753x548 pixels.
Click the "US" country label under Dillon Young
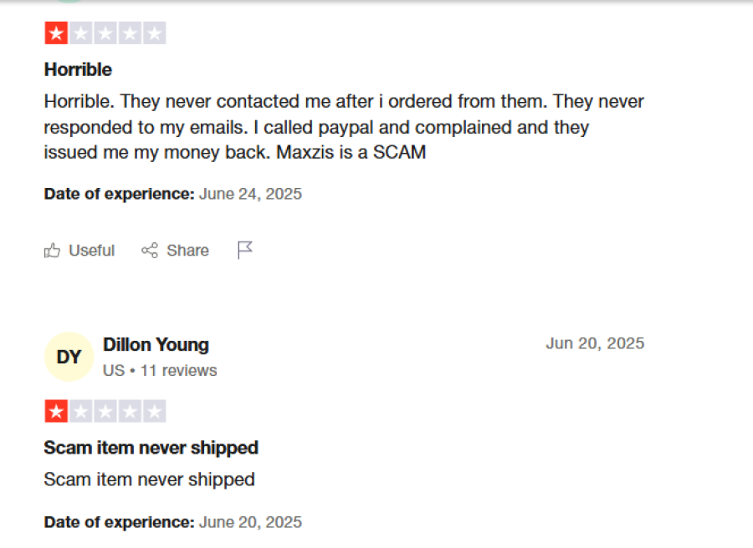coord(114,370)
